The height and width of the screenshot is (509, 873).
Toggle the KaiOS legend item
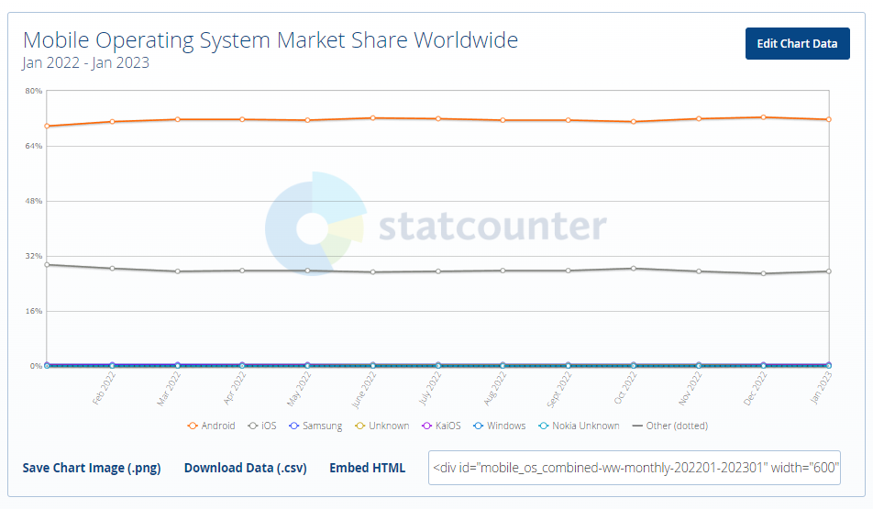tap(442, 426)
